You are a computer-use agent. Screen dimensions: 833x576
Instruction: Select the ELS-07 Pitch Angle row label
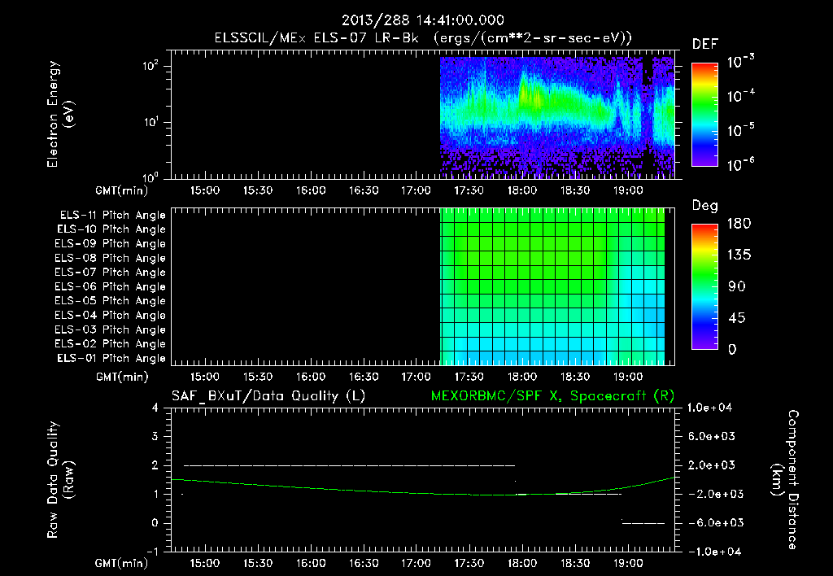point(110,272)
